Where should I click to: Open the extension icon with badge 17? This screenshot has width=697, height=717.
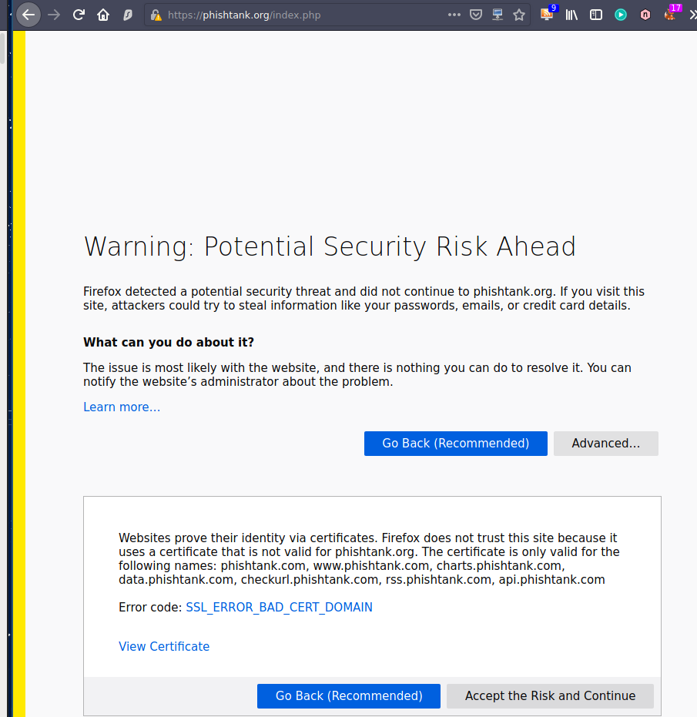tap(671, 14)
